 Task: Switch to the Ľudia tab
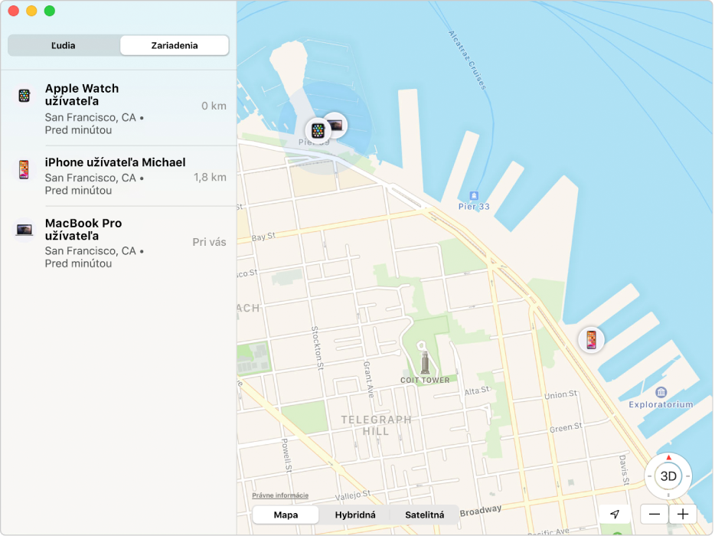(64, 46)
